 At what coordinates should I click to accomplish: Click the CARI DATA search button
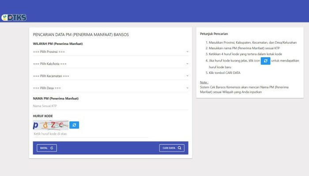pos(172,148)
